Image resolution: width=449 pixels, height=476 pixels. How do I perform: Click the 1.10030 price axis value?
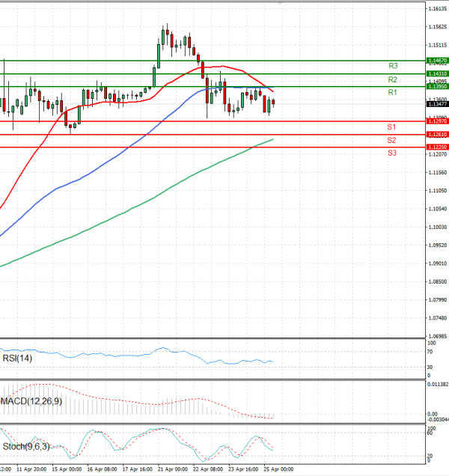point(438,227)
